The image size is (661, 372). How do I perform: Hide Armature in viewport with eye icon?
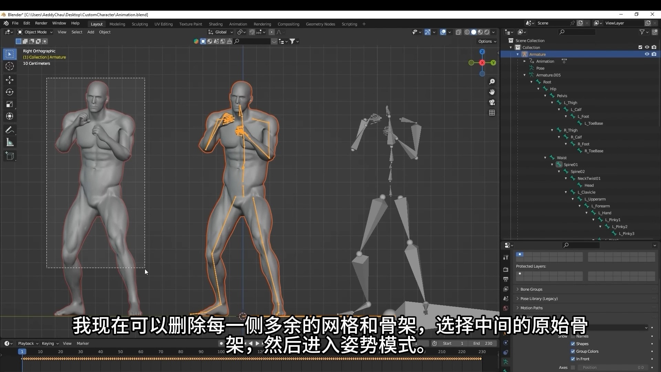tap(647, 54)
